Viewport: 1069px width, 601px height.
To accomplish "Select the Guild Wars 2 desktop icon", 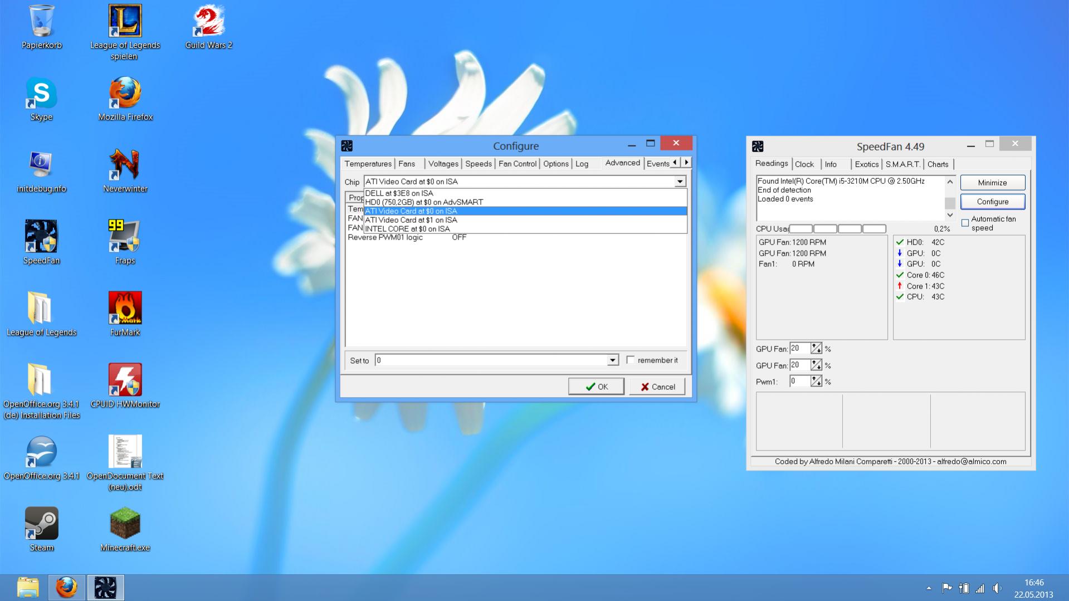I will click(x=208, y=28).
